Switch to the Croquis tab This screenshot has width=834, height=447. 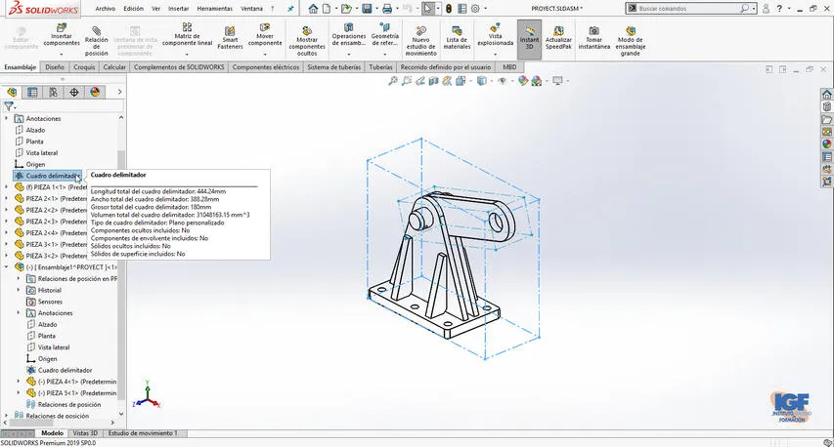(x=84, y=67)
